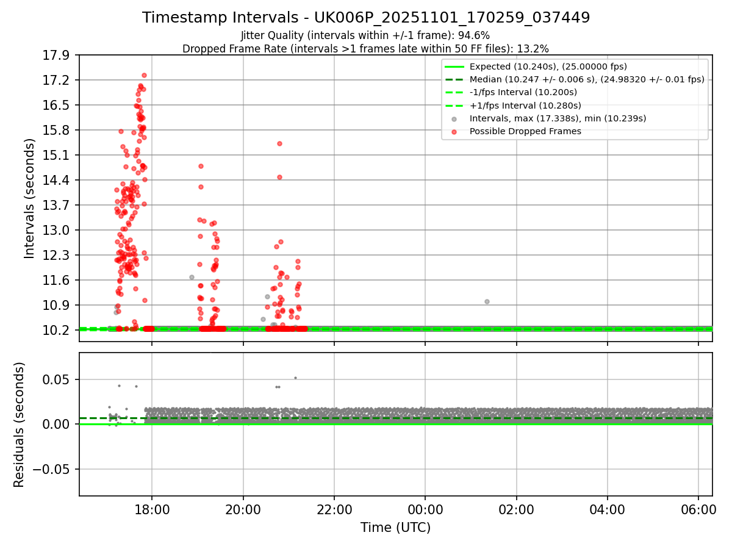Click the 'Possible Dropped Frames' legend entry
The width and height of the screenshot is (732, 549).
[525, 131]
